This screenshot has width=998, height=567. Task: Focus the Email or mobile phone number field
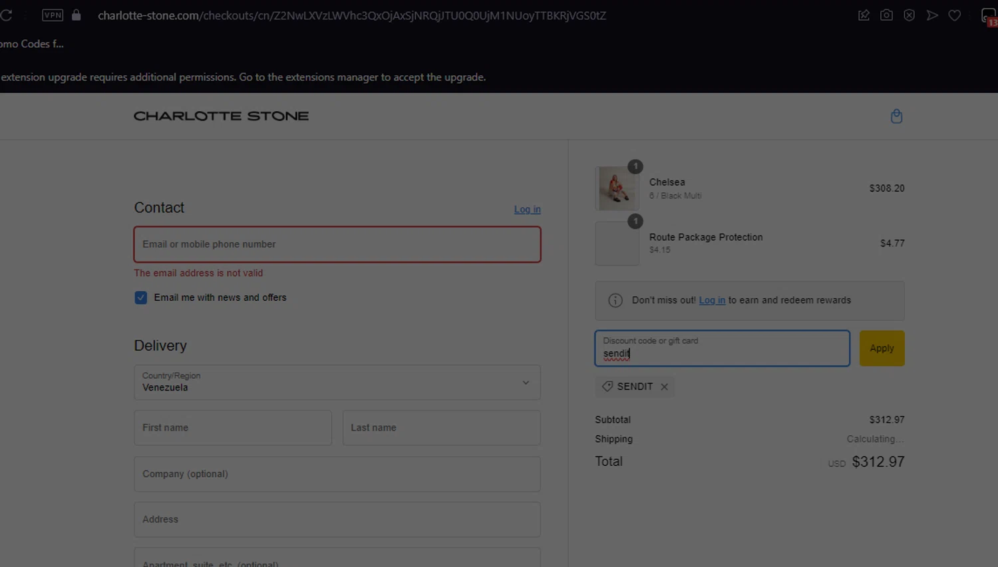coord(337,244)
